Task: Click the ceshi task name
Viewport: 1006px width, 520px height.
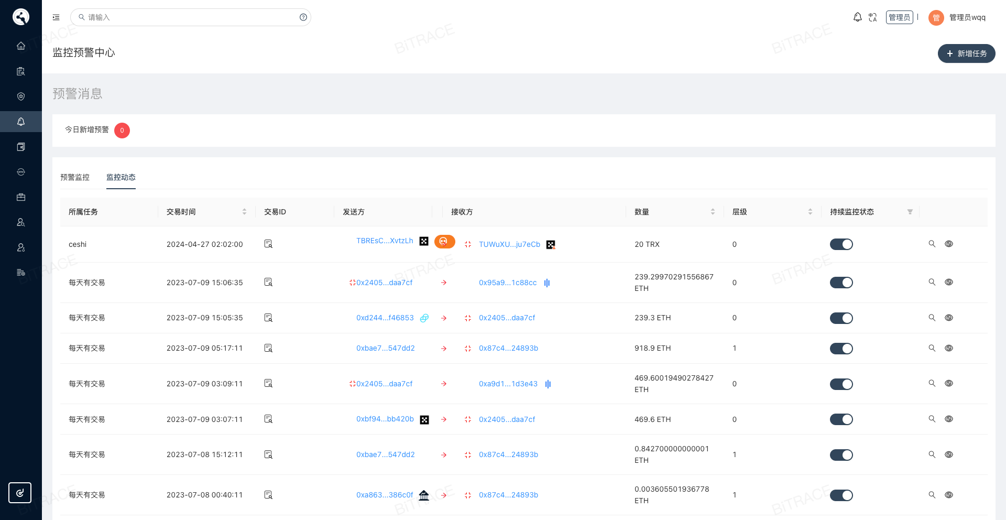Action: [78, 244]
